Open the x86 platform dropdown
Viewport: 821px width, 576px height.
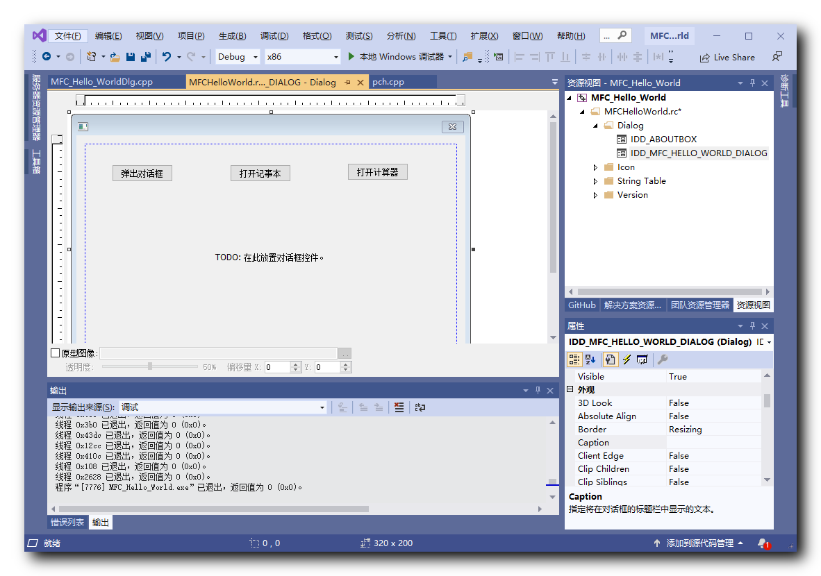335,57
